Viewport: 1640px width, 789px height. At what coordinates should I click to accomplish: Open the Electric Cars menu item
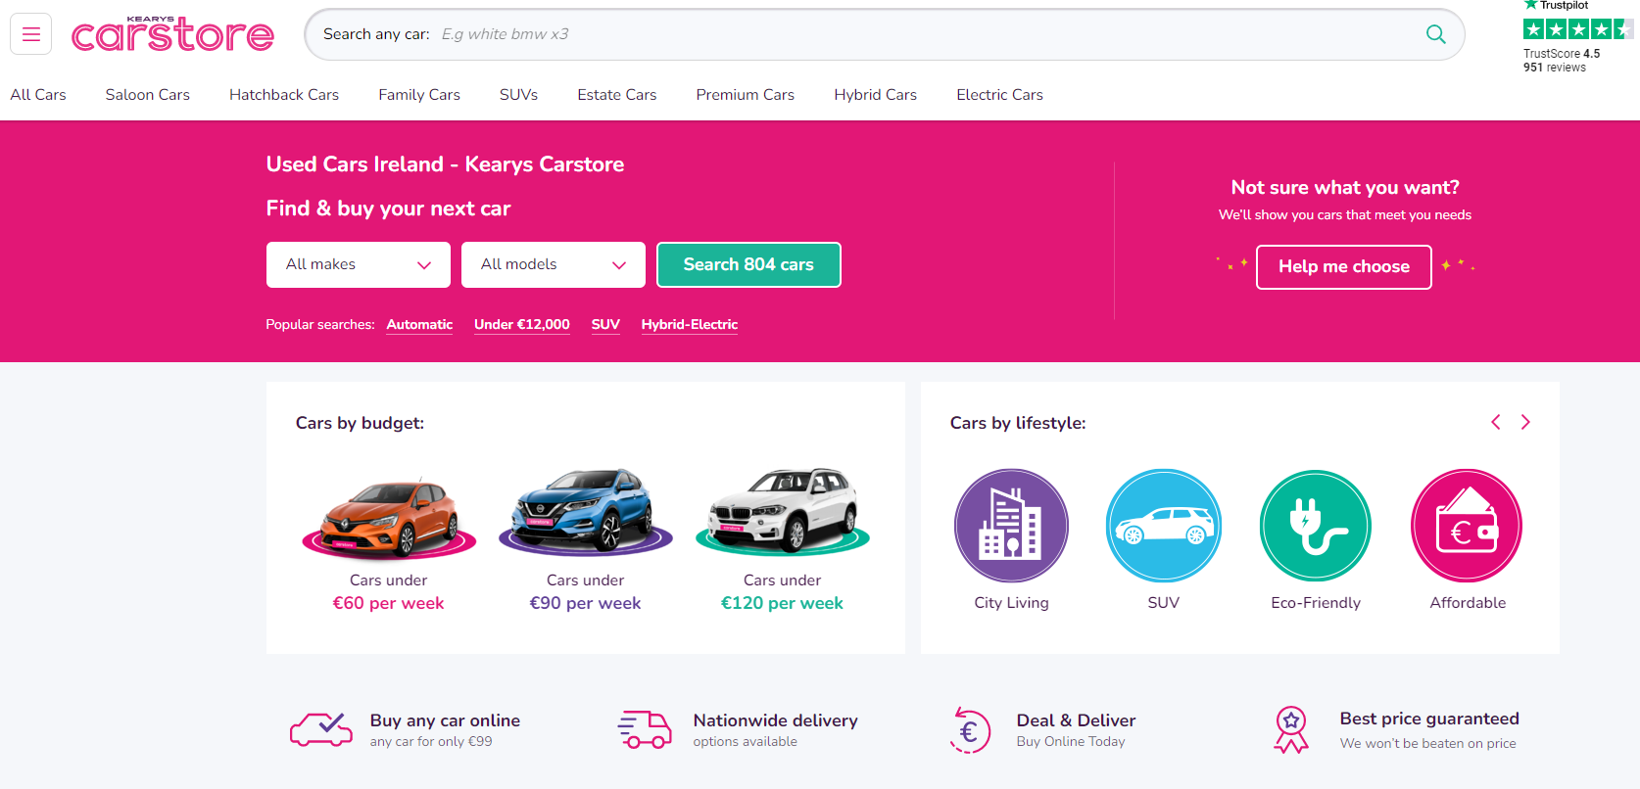pyautogui.click(x=999, y=95)
